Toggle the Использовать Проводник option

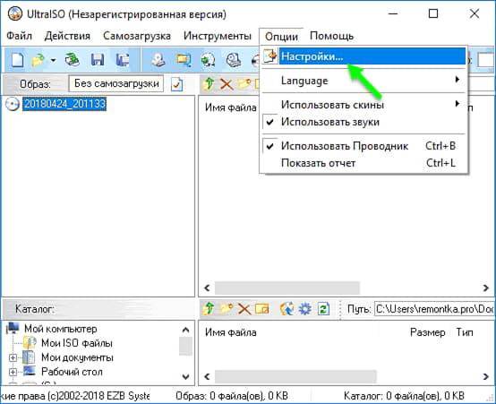(363, 146)
